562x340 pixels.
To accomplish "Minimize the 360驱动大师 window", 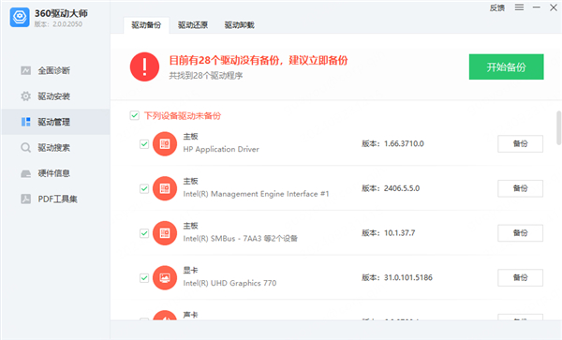I will coord(536,7).
